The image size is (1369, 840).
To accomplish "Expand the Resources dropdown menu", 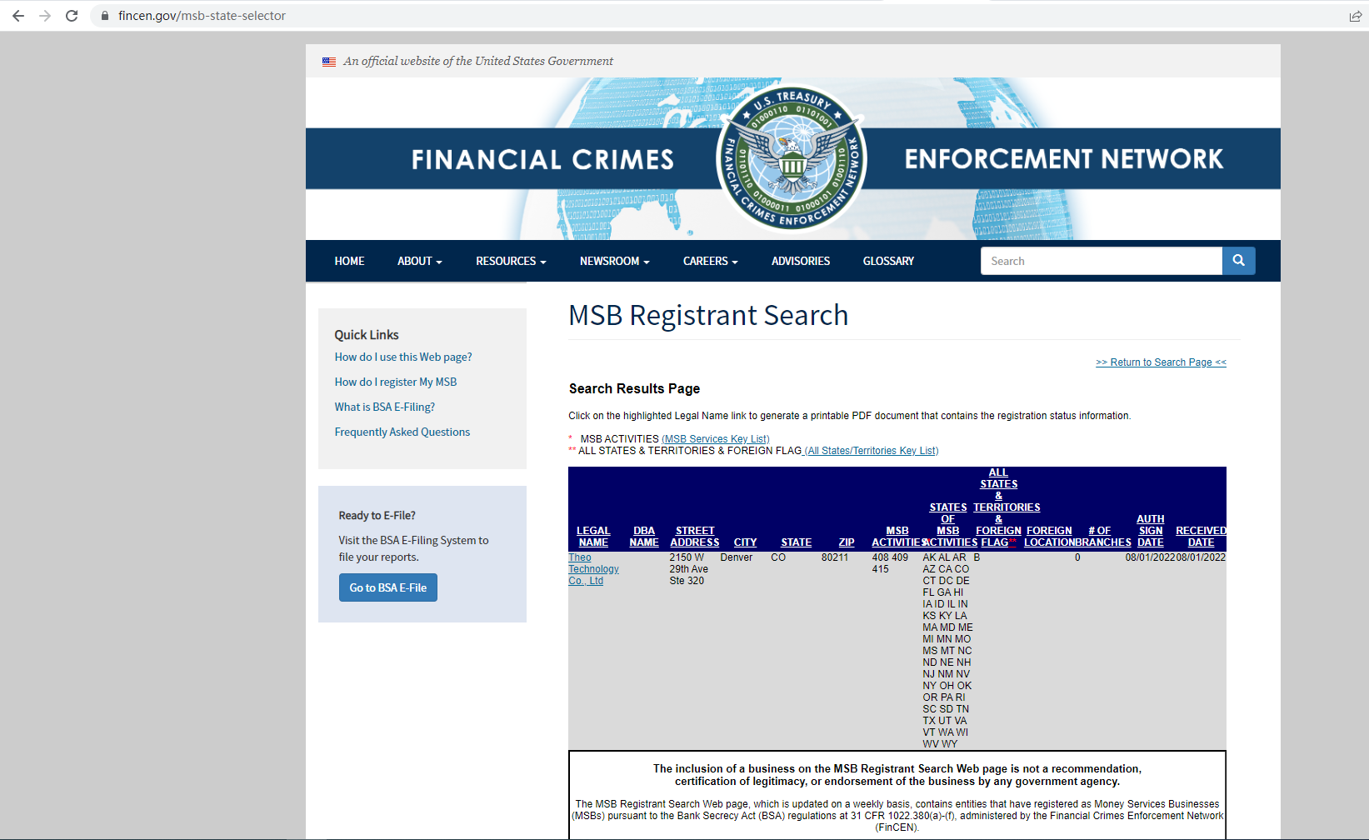I will tap(510, 261).
